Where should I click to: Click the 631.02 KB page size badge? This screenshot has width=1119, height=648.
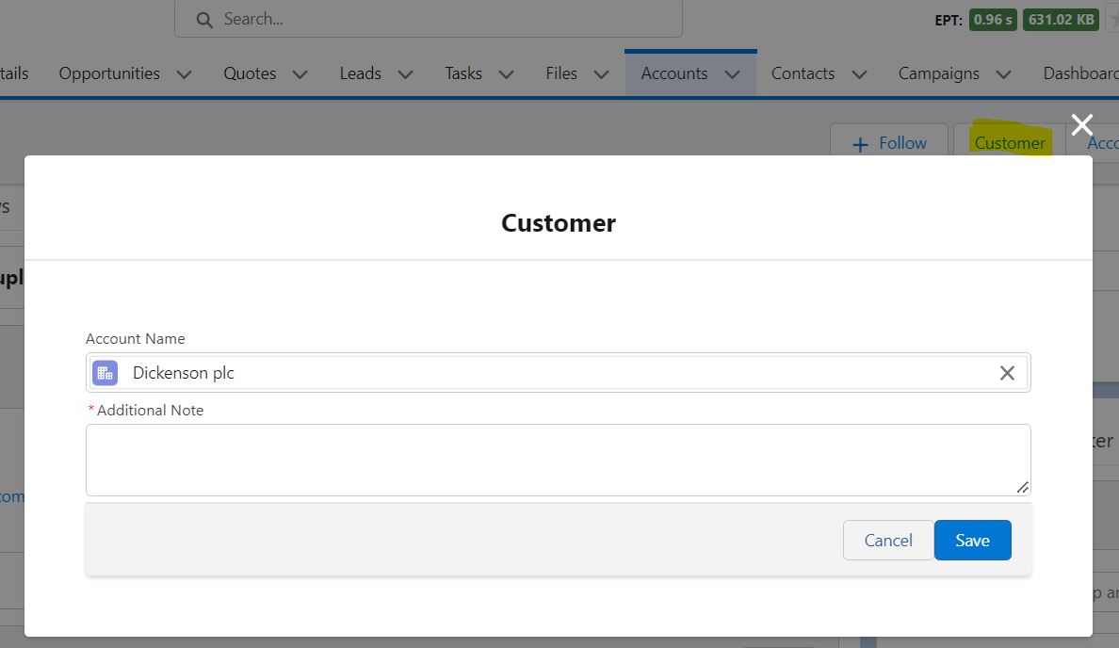[1061, 18]
